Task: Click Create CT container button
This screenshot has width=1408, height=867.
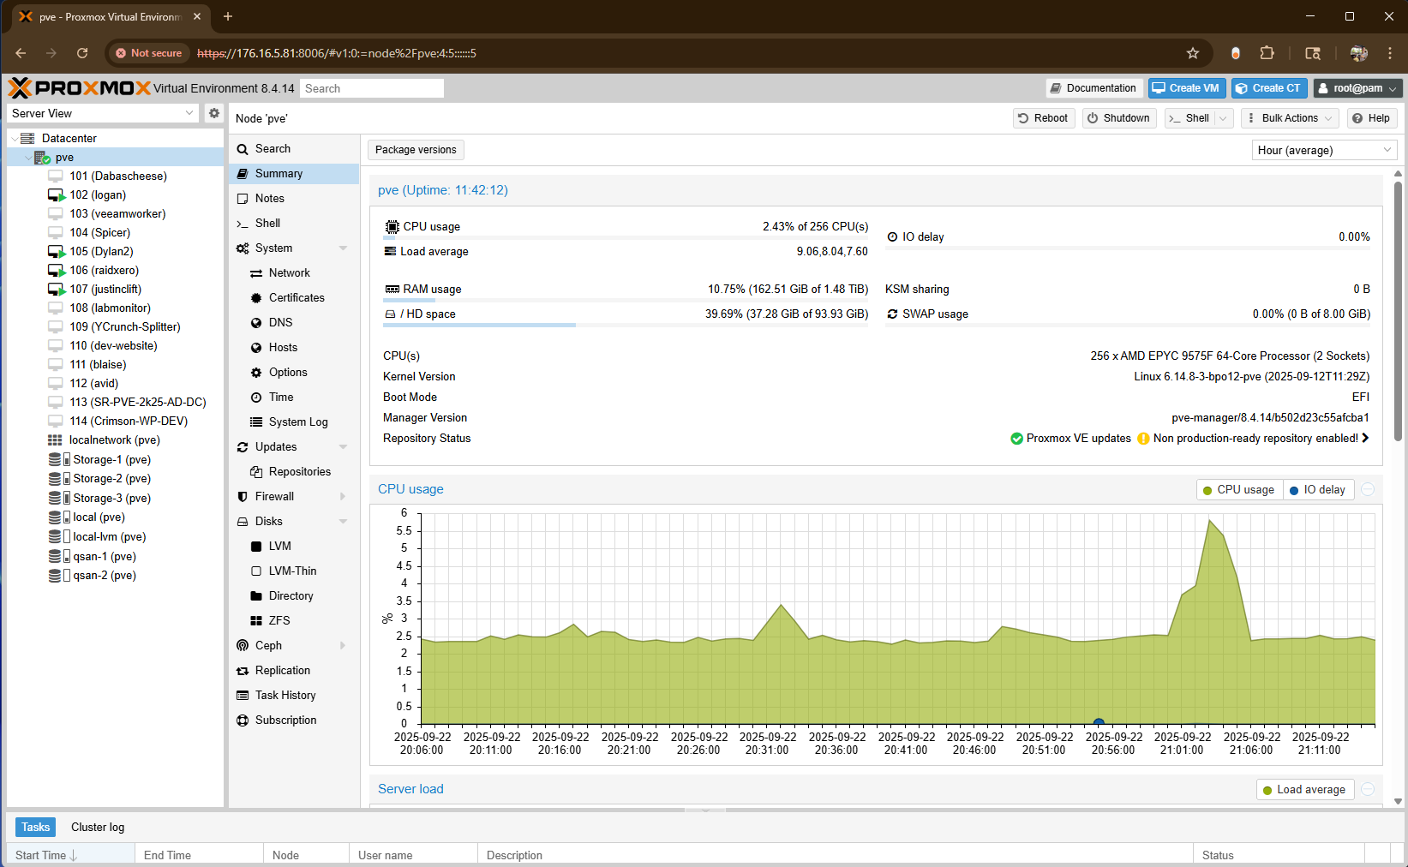Action: [1268, 88]
